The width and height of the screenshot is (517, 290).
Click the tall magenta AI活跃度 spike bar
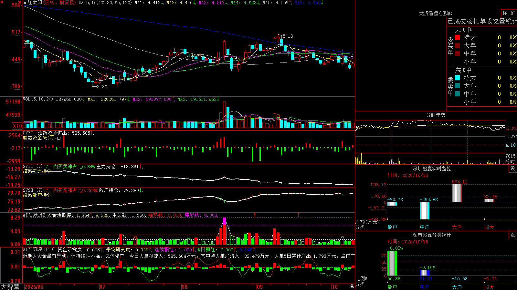tap(224, 221)
